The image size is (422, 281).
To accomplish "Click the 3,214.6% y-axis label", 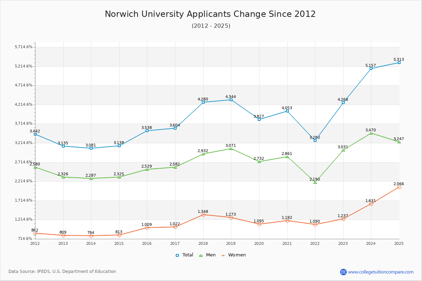I will coord(24,143).
